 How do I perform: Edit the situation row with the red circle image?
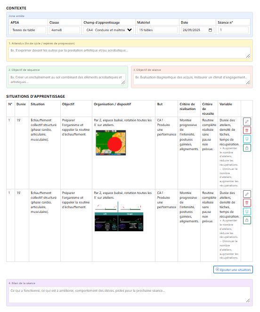point(247,122)
